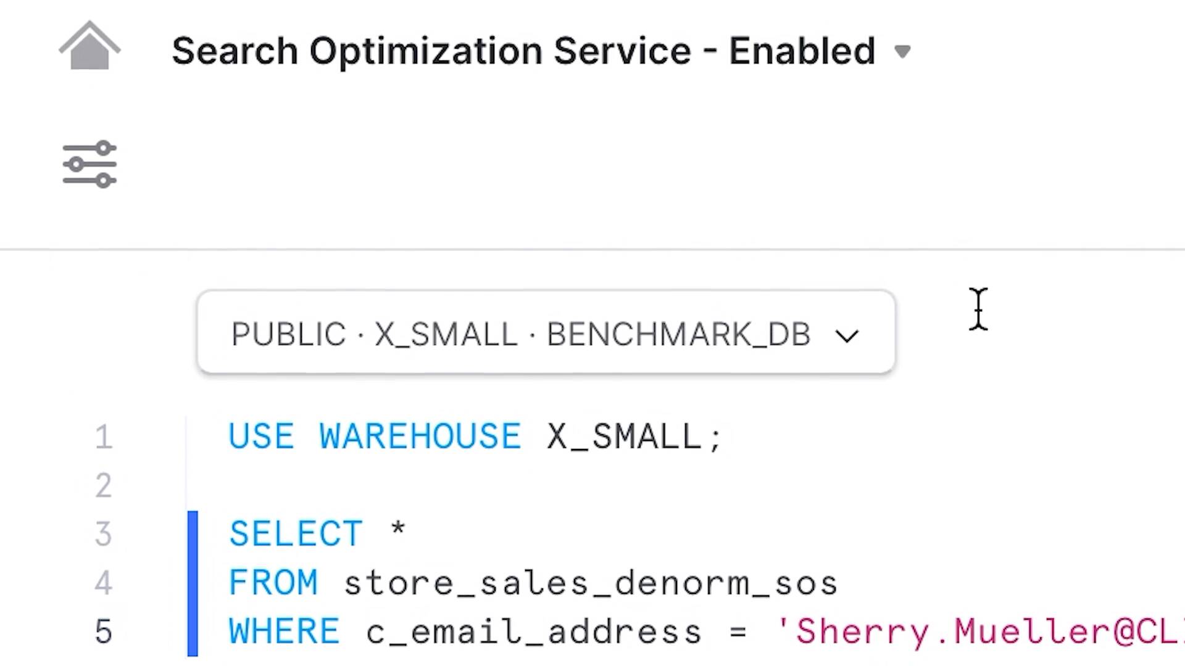The image size is (1185, 666).
Task: Click line number 4 in the gutter
Action: [x=104, y=583]
